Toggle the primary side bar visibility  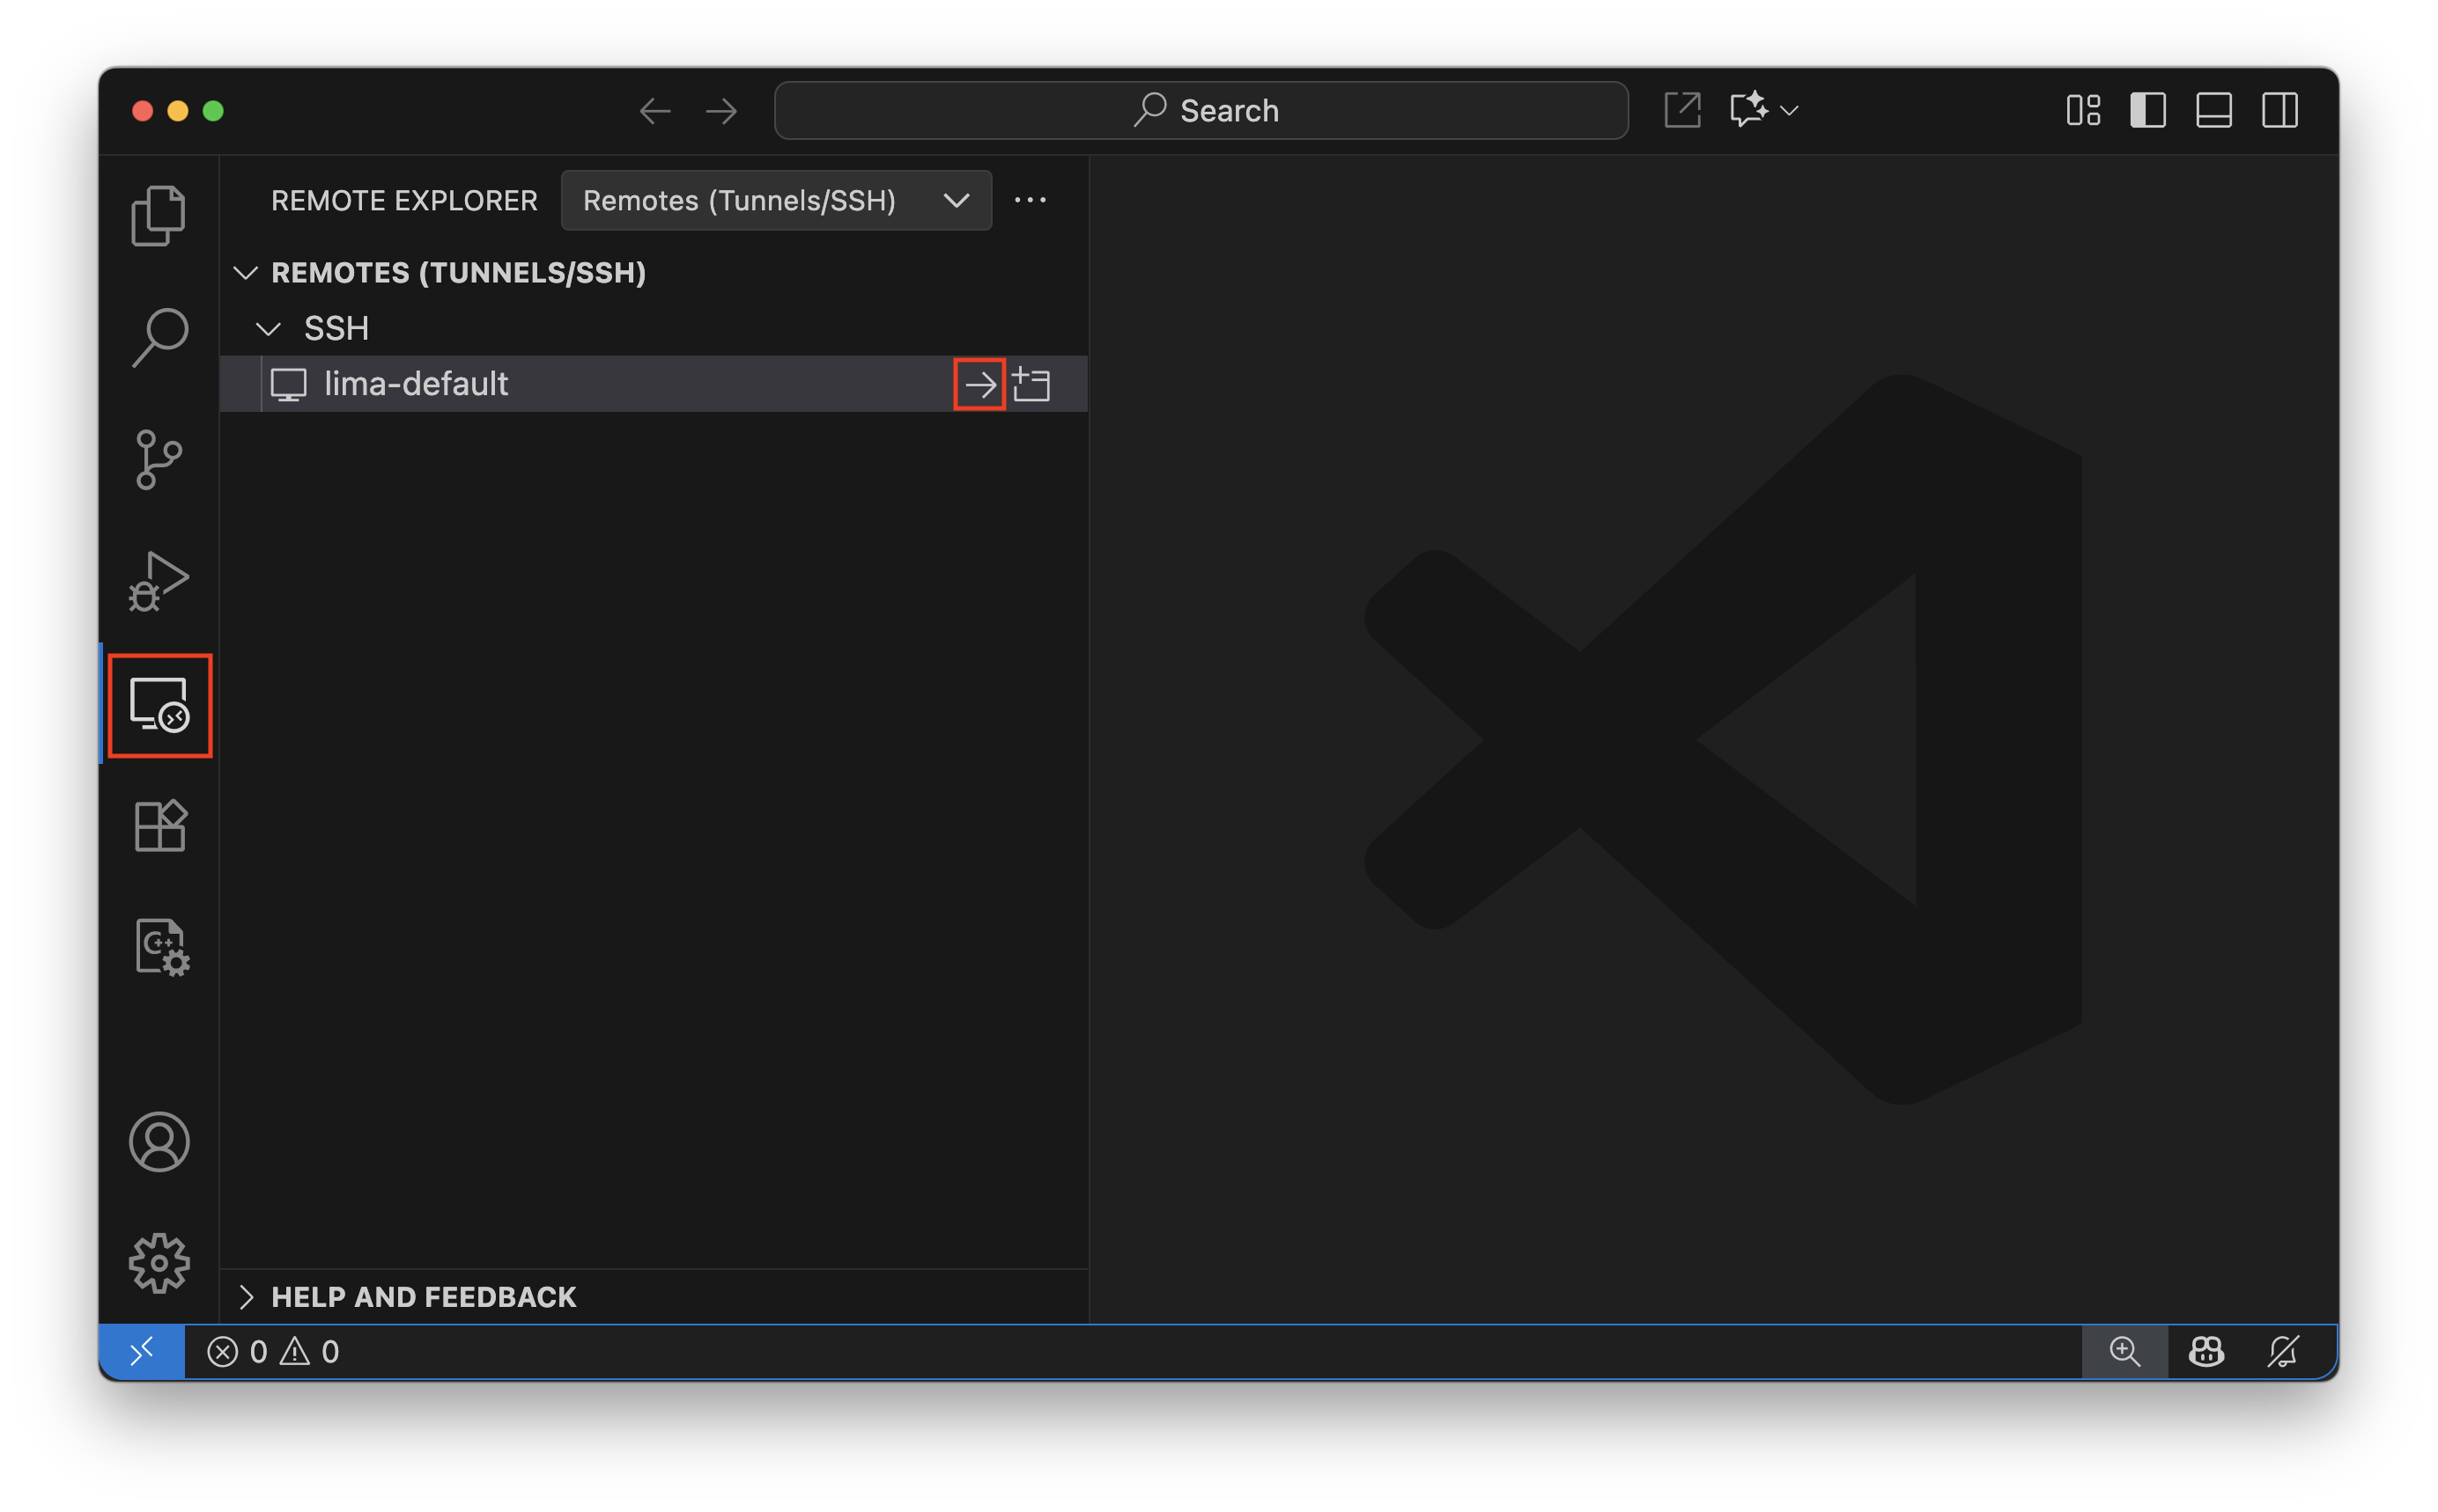(x=2147, y=110)
